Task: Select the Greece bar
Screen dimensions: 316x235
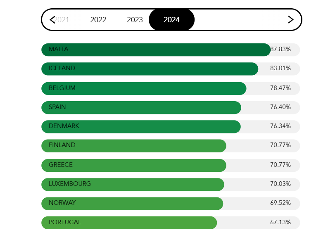Action: [133, 165]
